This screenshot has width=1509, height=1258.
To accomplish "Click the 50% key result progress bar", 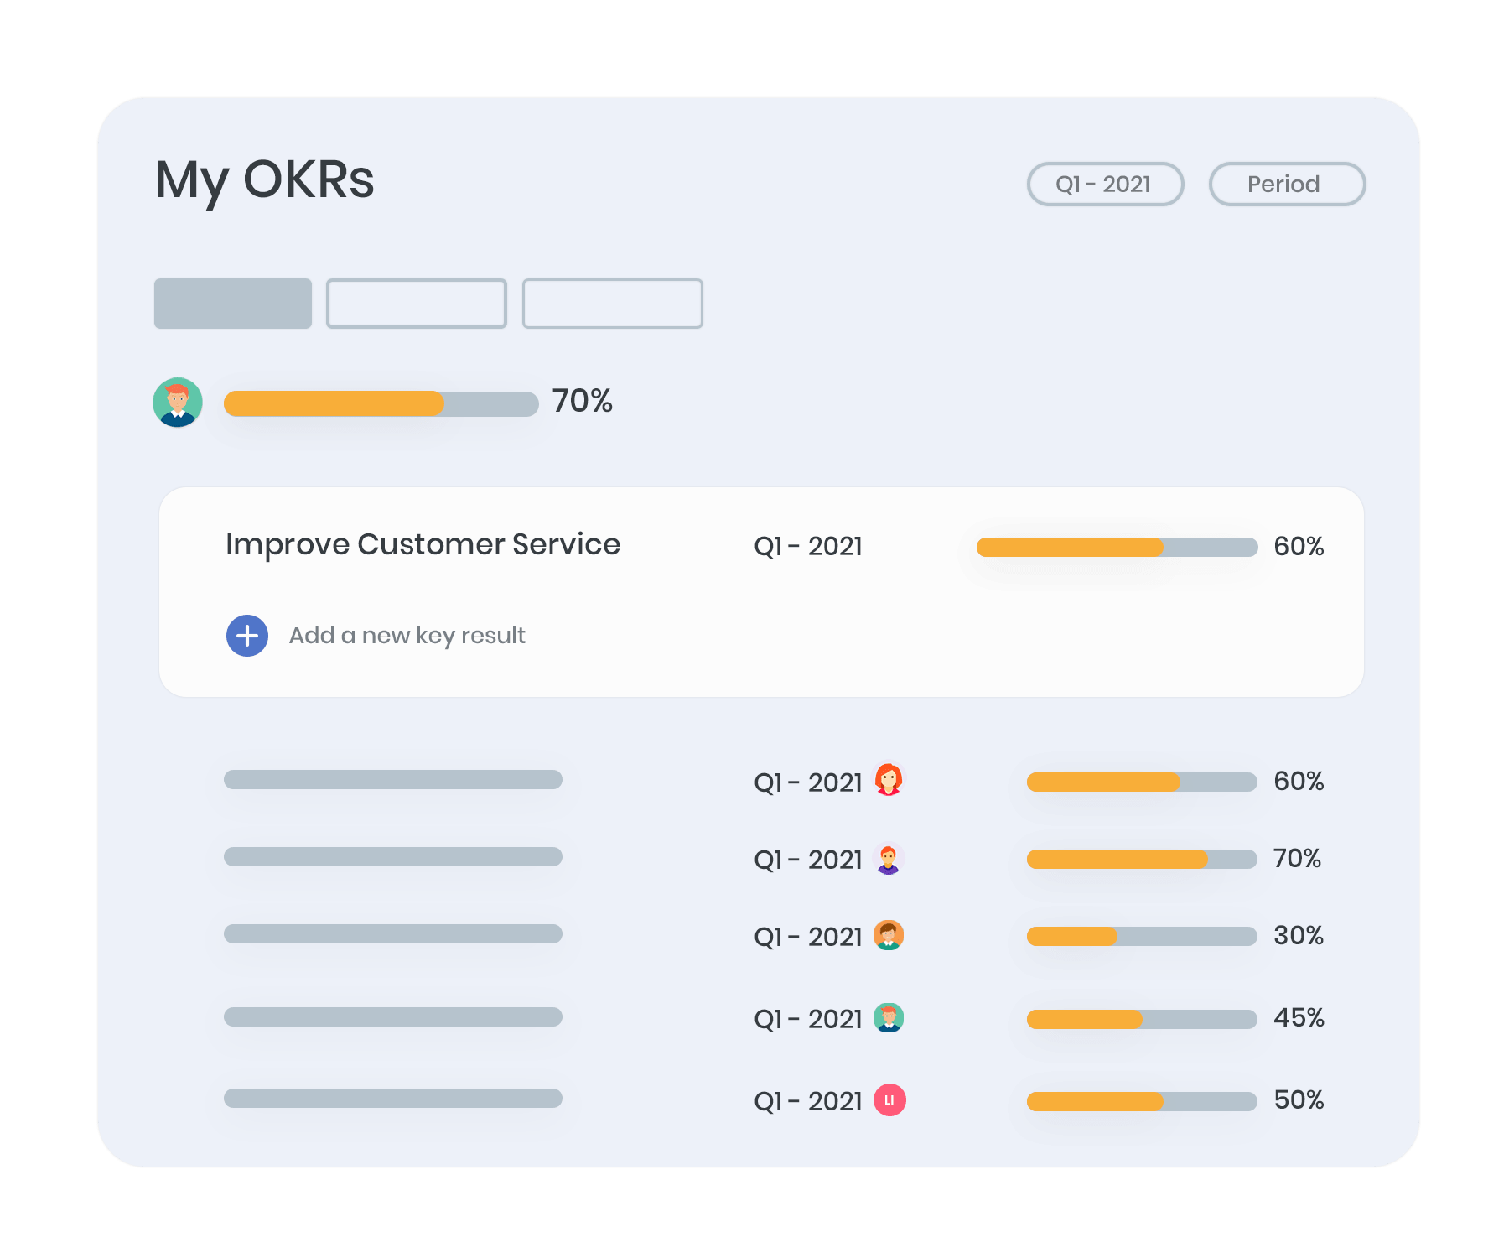I will (1142, 1101).
